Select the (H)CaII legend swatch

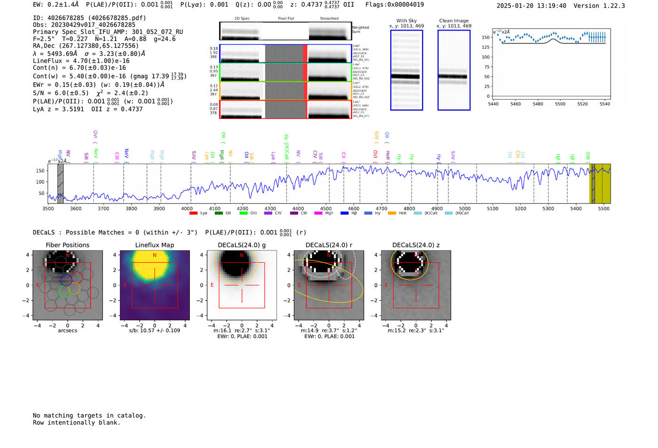coord(449,213)
